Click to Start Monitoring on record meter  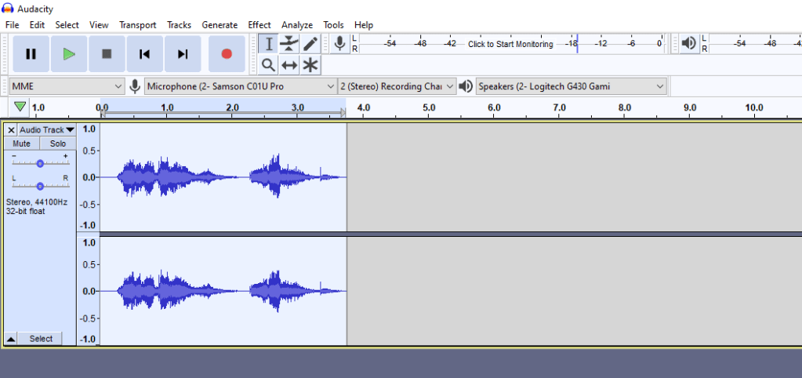click(x=510, y=44)
